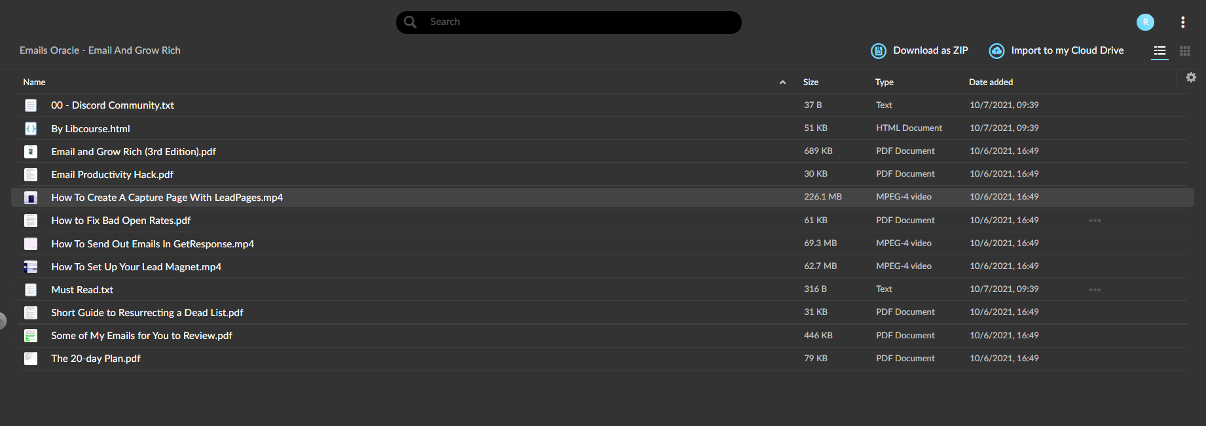The image size is (1206, 426).
Task: Select How To Set Up Your Lead Magnet thumbnail
Action: point(31,267)
